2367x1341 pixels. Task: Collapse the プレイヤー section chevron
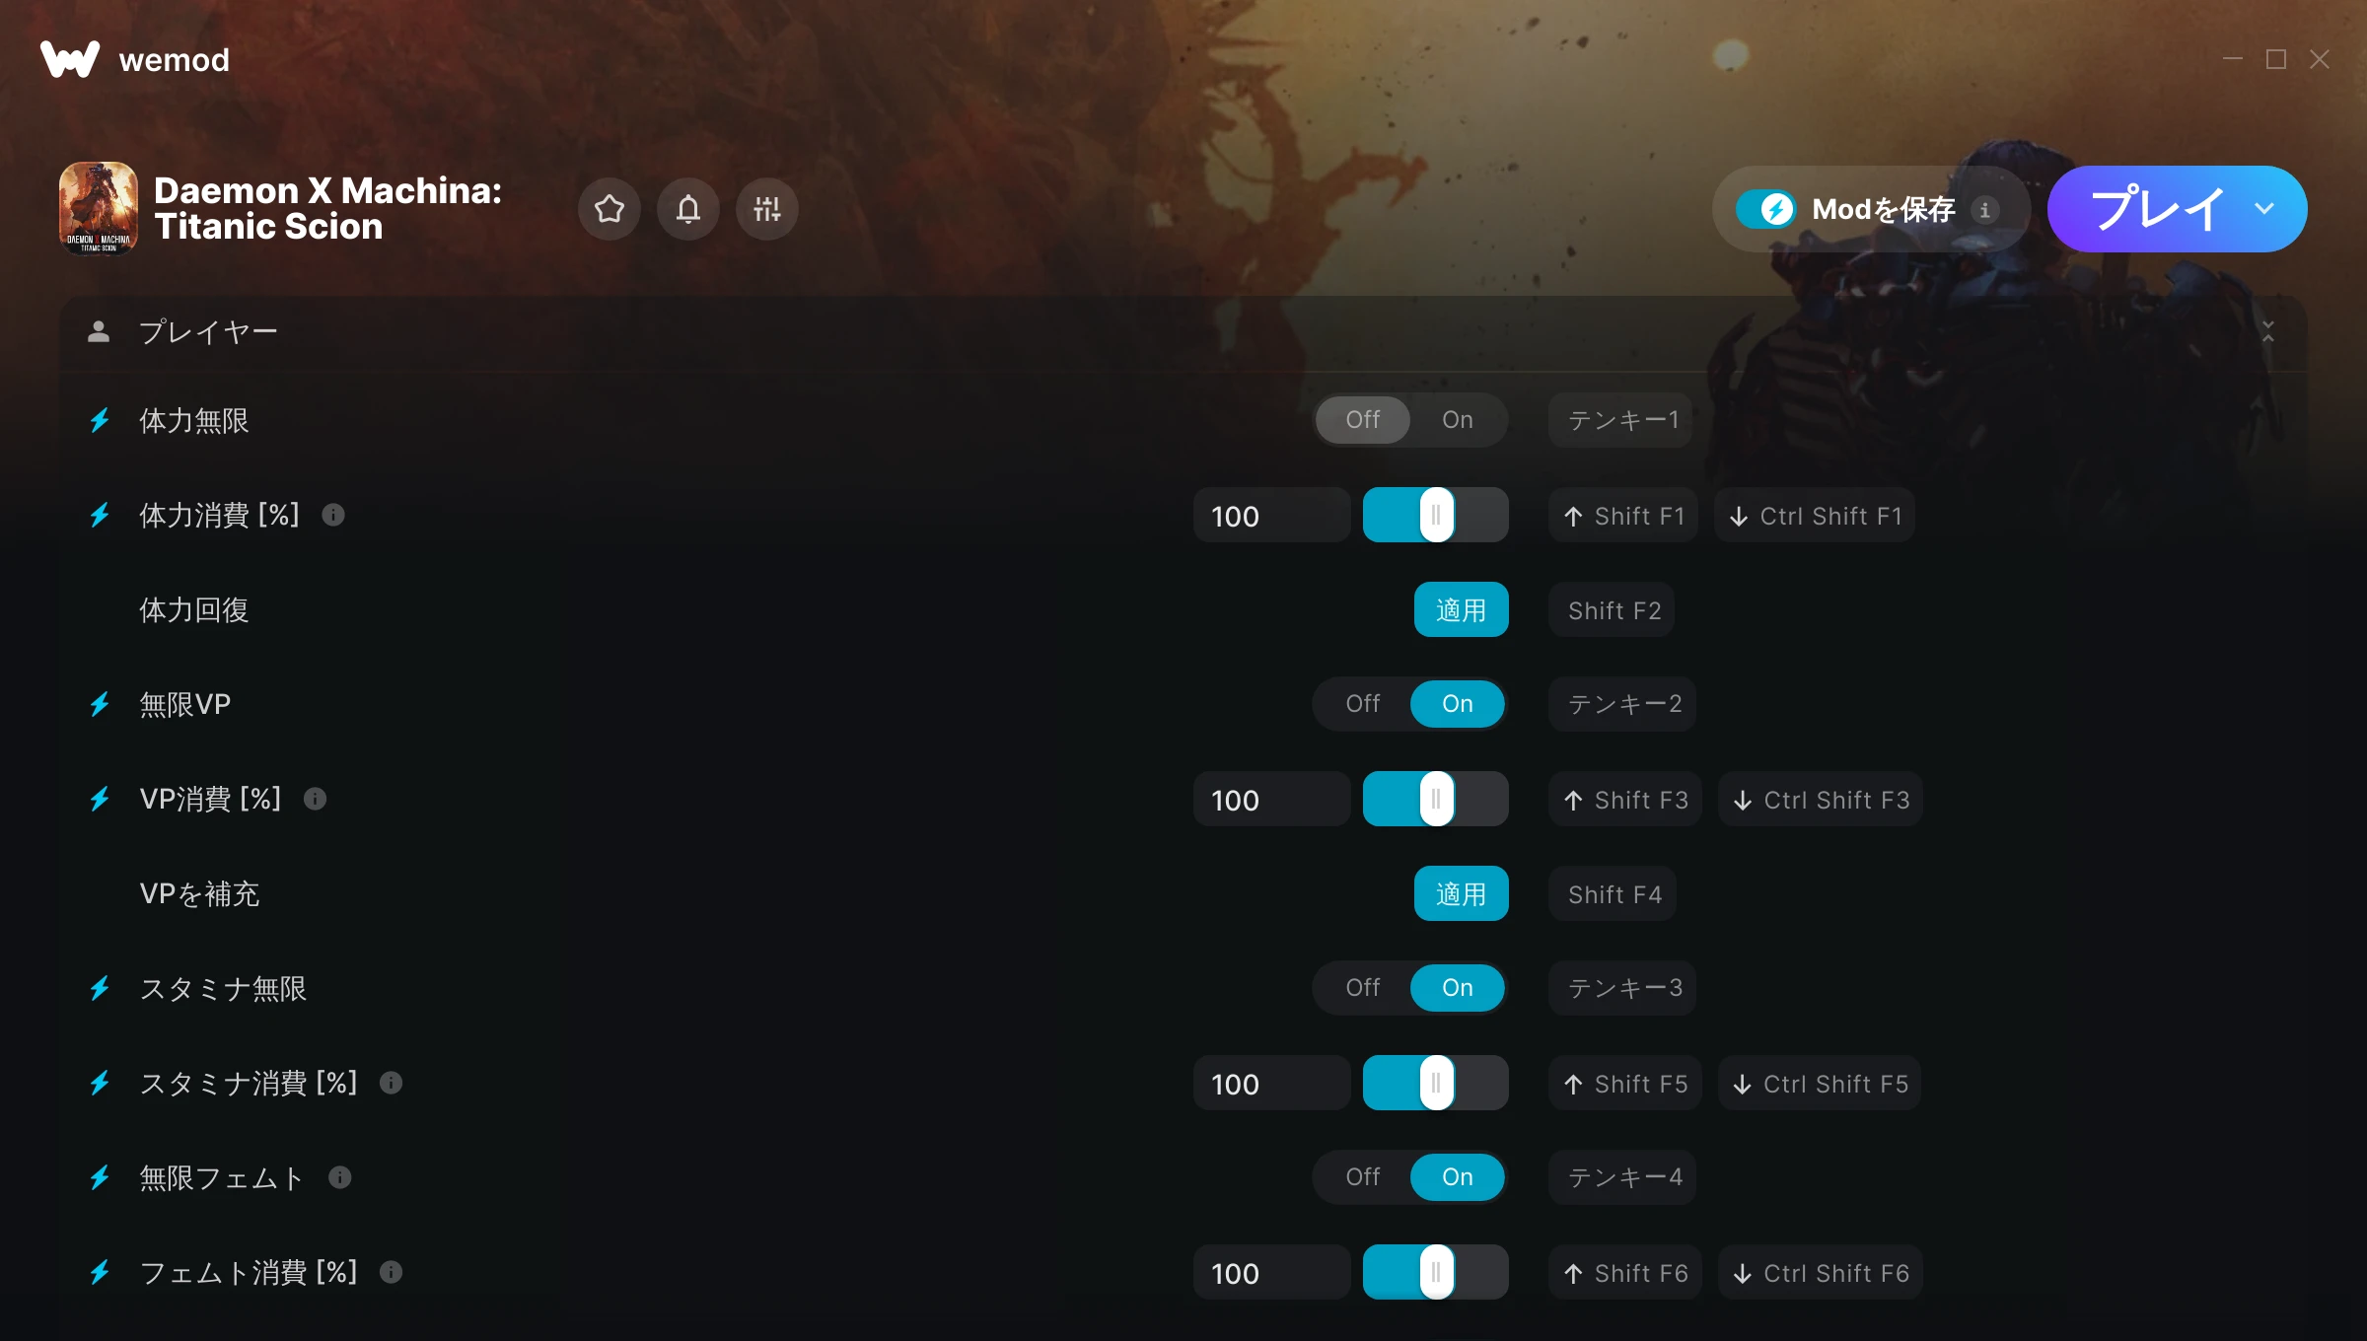tap(2268, 331)
